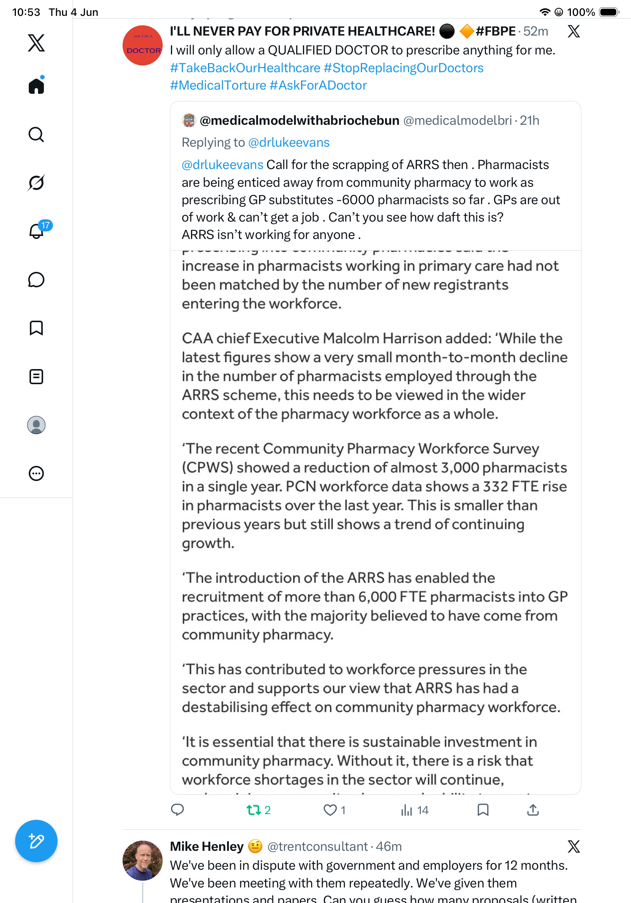The height and width of the screenshot is (903, 631).
Task: Open the Search magnifier in sidebar
Action: point(36,135)
